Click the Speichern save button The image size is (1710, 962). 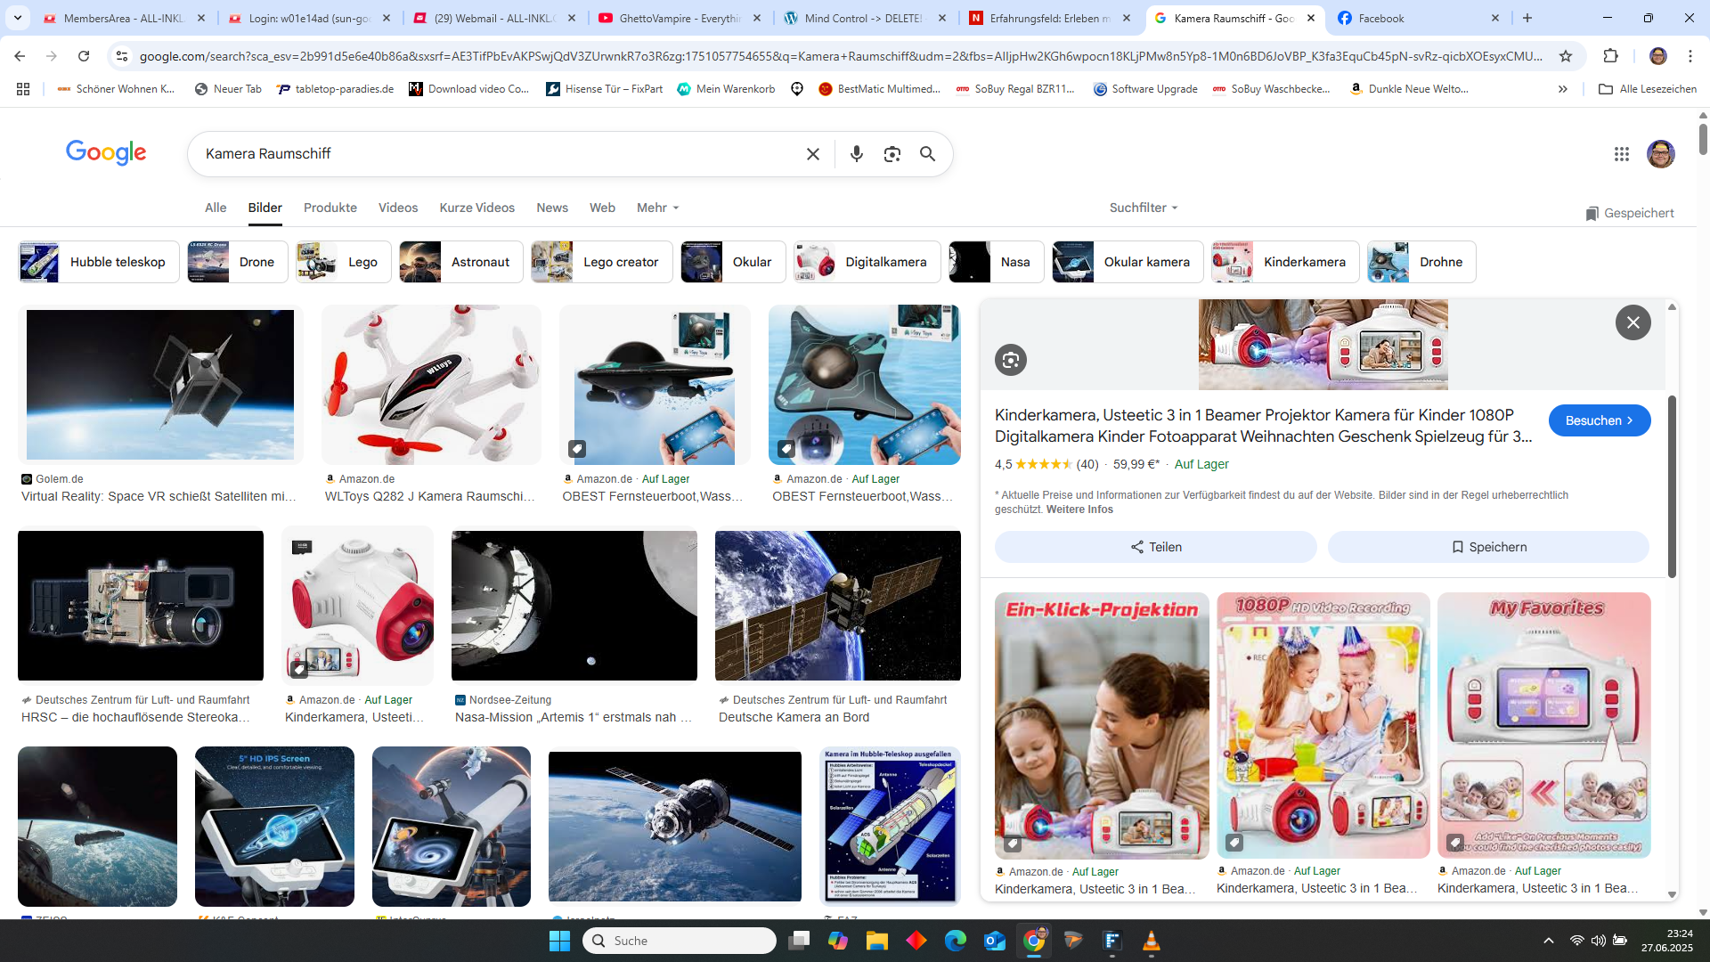[1488, 547]
